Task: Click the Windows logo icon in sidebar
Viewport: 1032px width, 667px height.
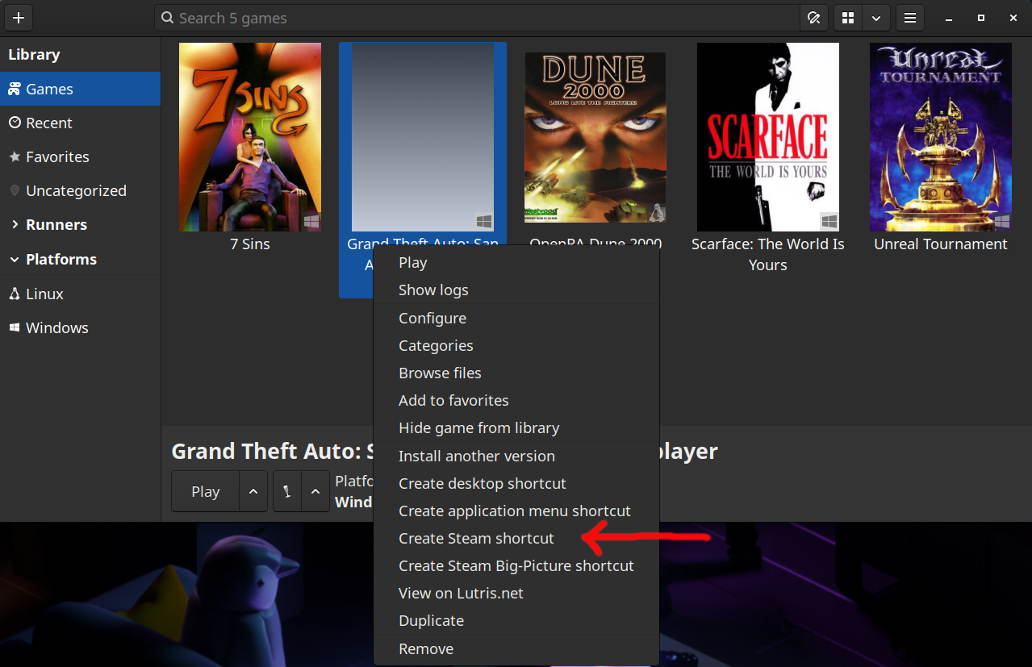Action: [x=15, y=327]
